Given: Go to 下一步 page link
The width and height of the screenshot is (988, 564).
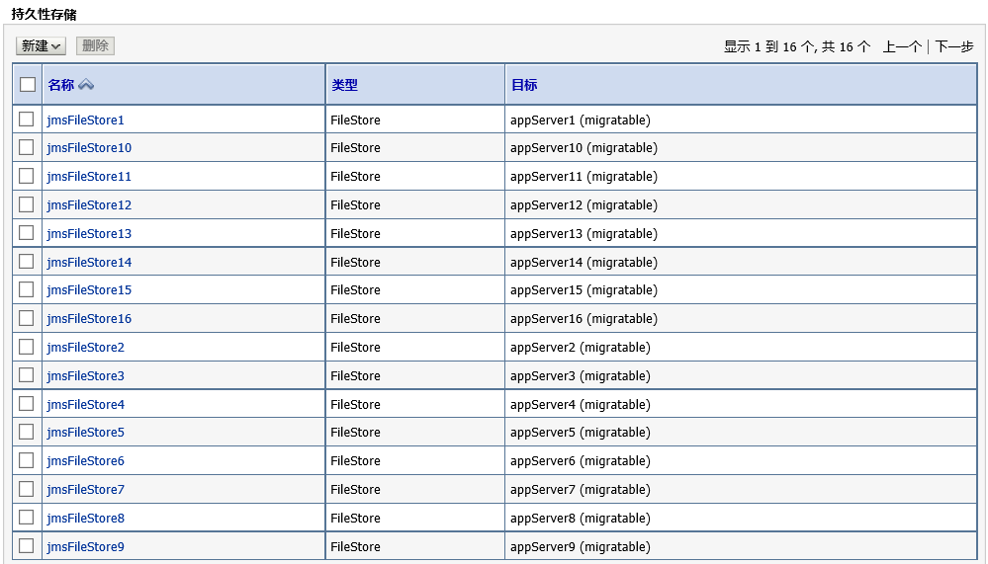Looking at the screenshot, I should (x=954, y=46).
